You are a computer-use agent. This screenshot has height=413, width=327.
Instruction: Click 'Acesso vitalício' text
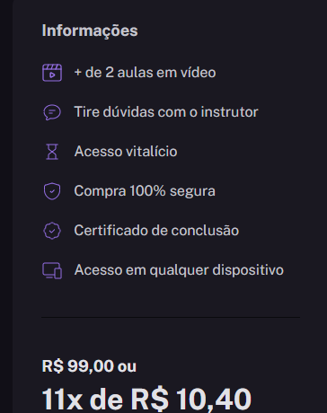coord(126,152)
